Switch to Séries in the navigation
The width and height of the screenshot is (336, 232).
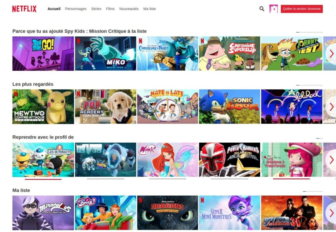coord(96,9)
